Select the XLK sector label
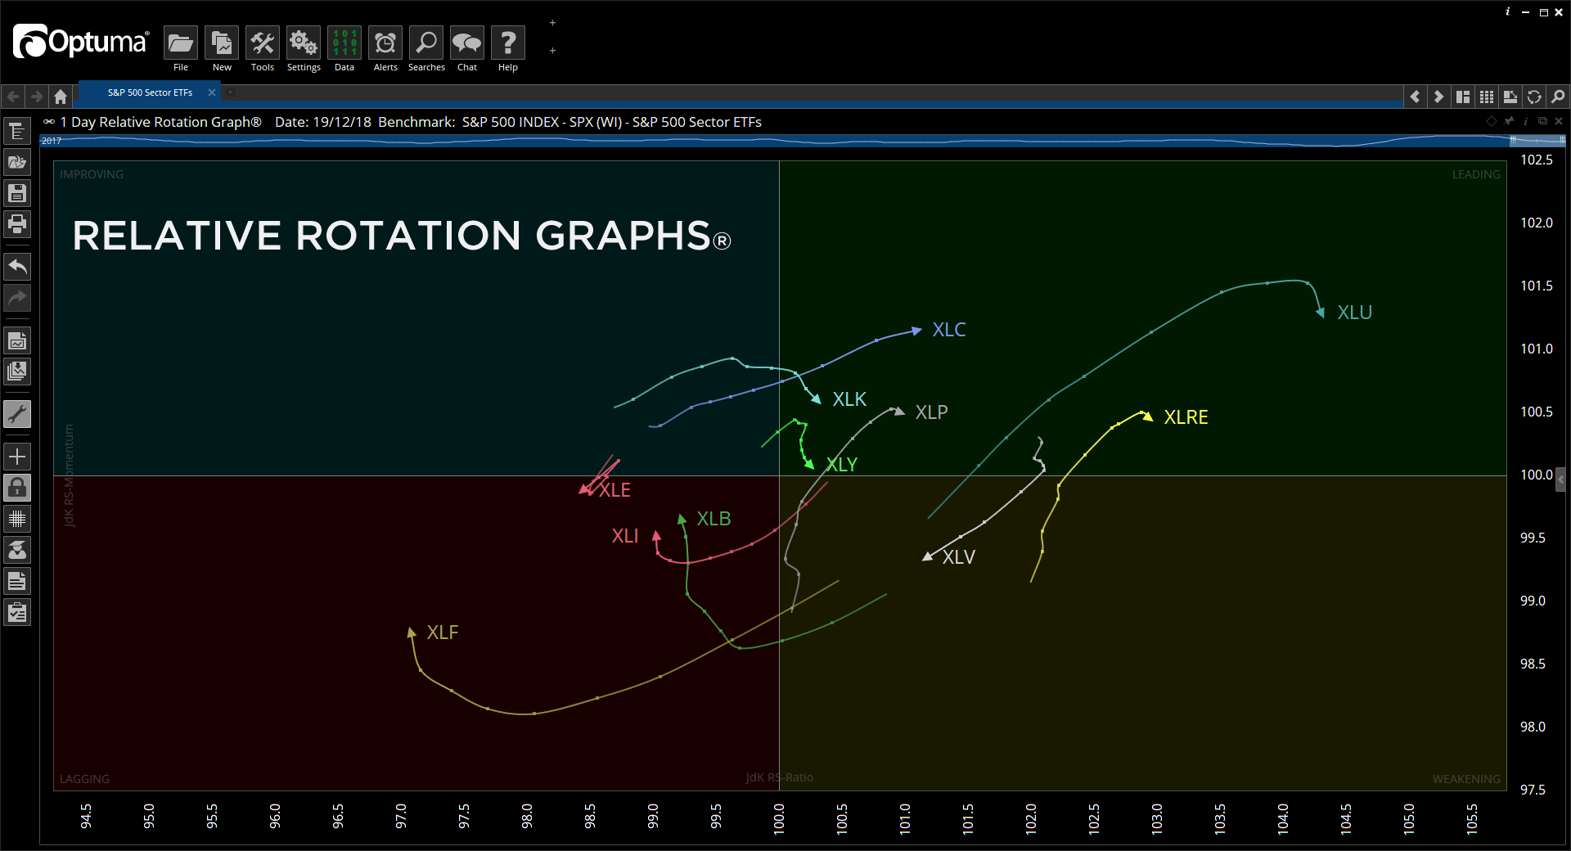This screenshot has height=851, width=1571. point(849,398)
